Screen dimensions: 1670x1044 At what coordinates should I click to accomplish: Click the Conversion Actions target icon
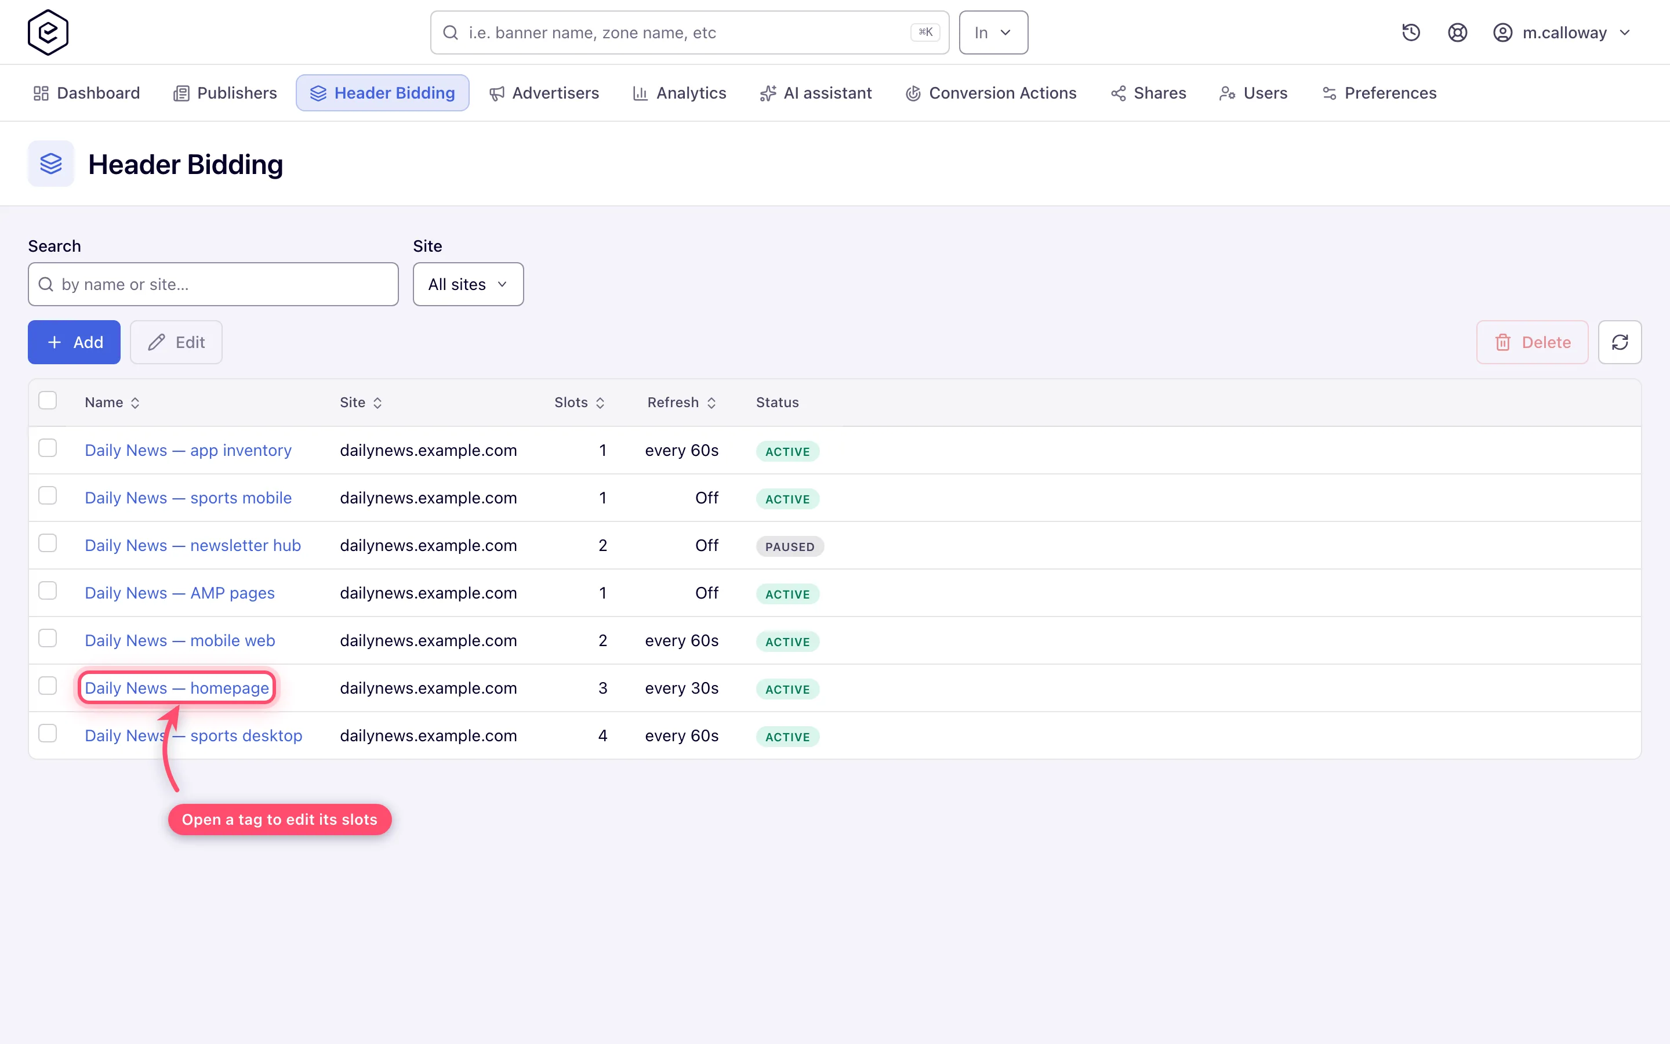(x=913, y=93)
